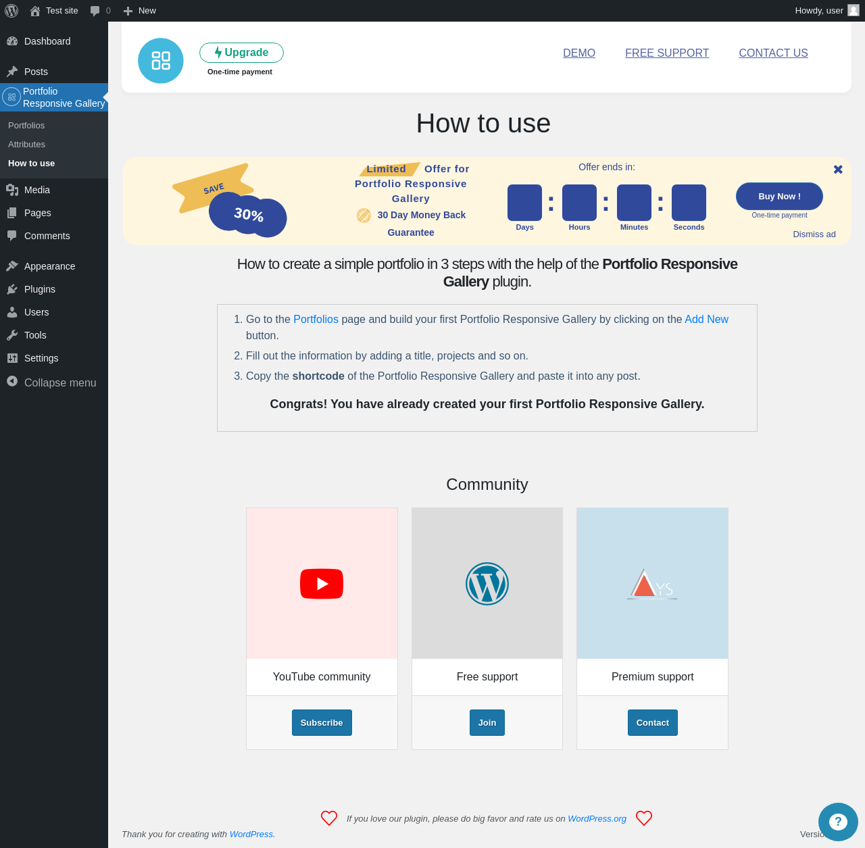The height and width of the screenshot is (848, 865).
Task: Click the Upgrade button
Action: click(x=241, y=53)
